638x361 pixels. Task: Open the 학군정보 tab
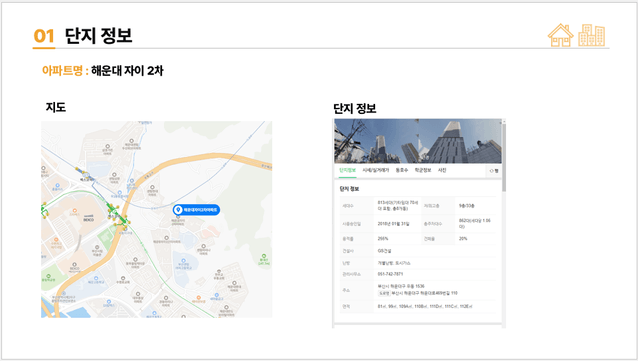pyautogui.click(x=423, y=170)
